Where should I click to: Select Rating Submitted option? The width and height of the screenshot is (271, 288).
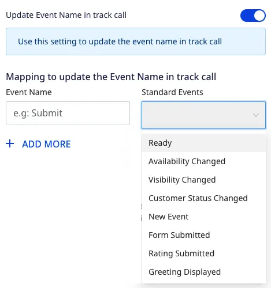(x=203, y=253)
